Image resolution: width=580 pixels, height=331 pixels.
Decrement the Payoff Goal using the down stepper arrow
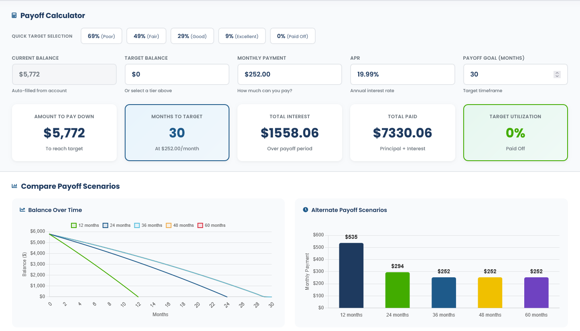557,77
